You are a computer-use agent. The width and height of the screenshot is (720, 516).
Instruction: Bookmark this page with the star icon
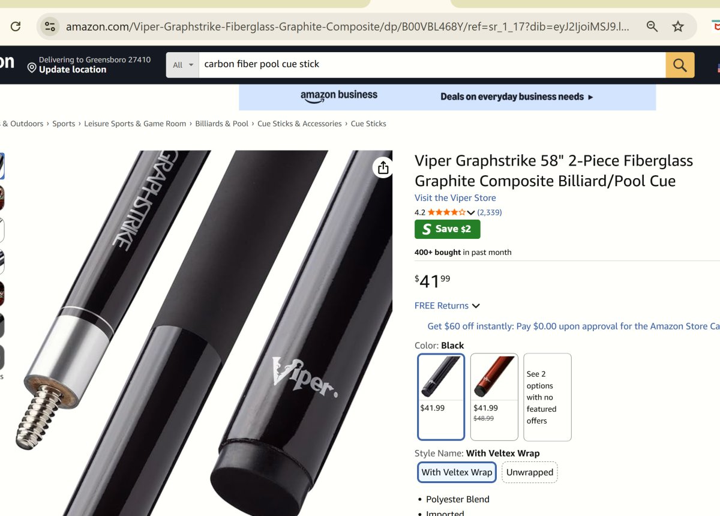pyautogui.click(x=678, y=26)
